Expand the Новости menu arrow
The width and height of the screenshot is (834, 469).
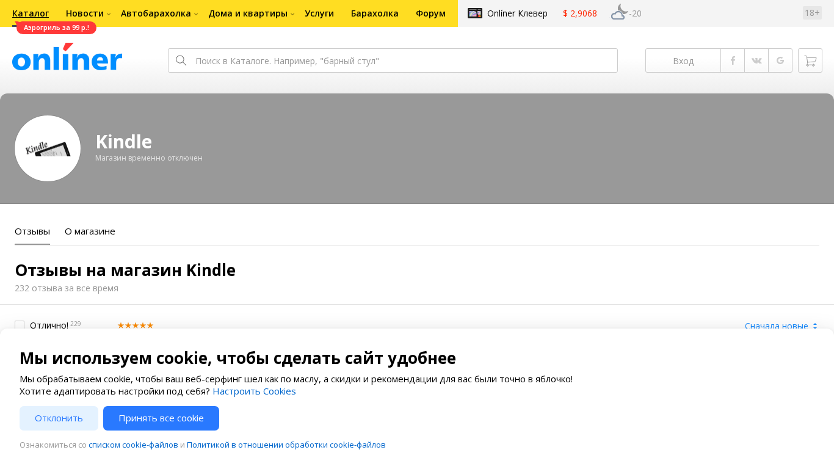pyautogui.click(x=109, y=14)
